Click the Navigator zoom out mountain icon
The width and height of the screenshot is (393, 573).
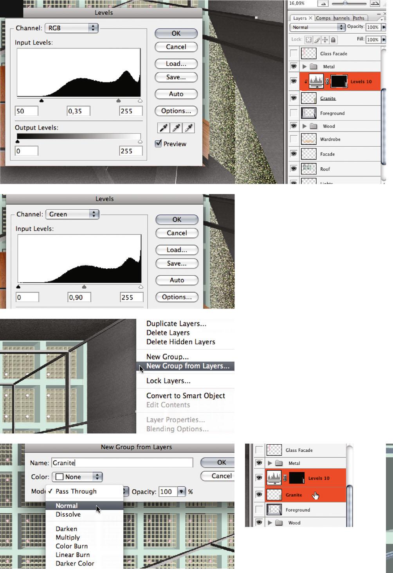coord(323,4)
